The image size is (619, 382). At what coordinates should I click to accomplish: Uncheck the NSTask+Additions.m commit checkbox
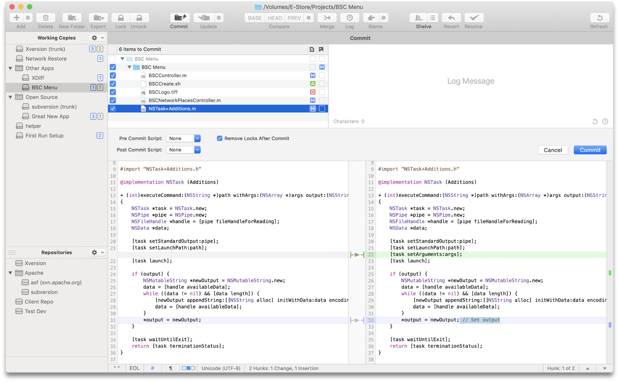(113, 109)
